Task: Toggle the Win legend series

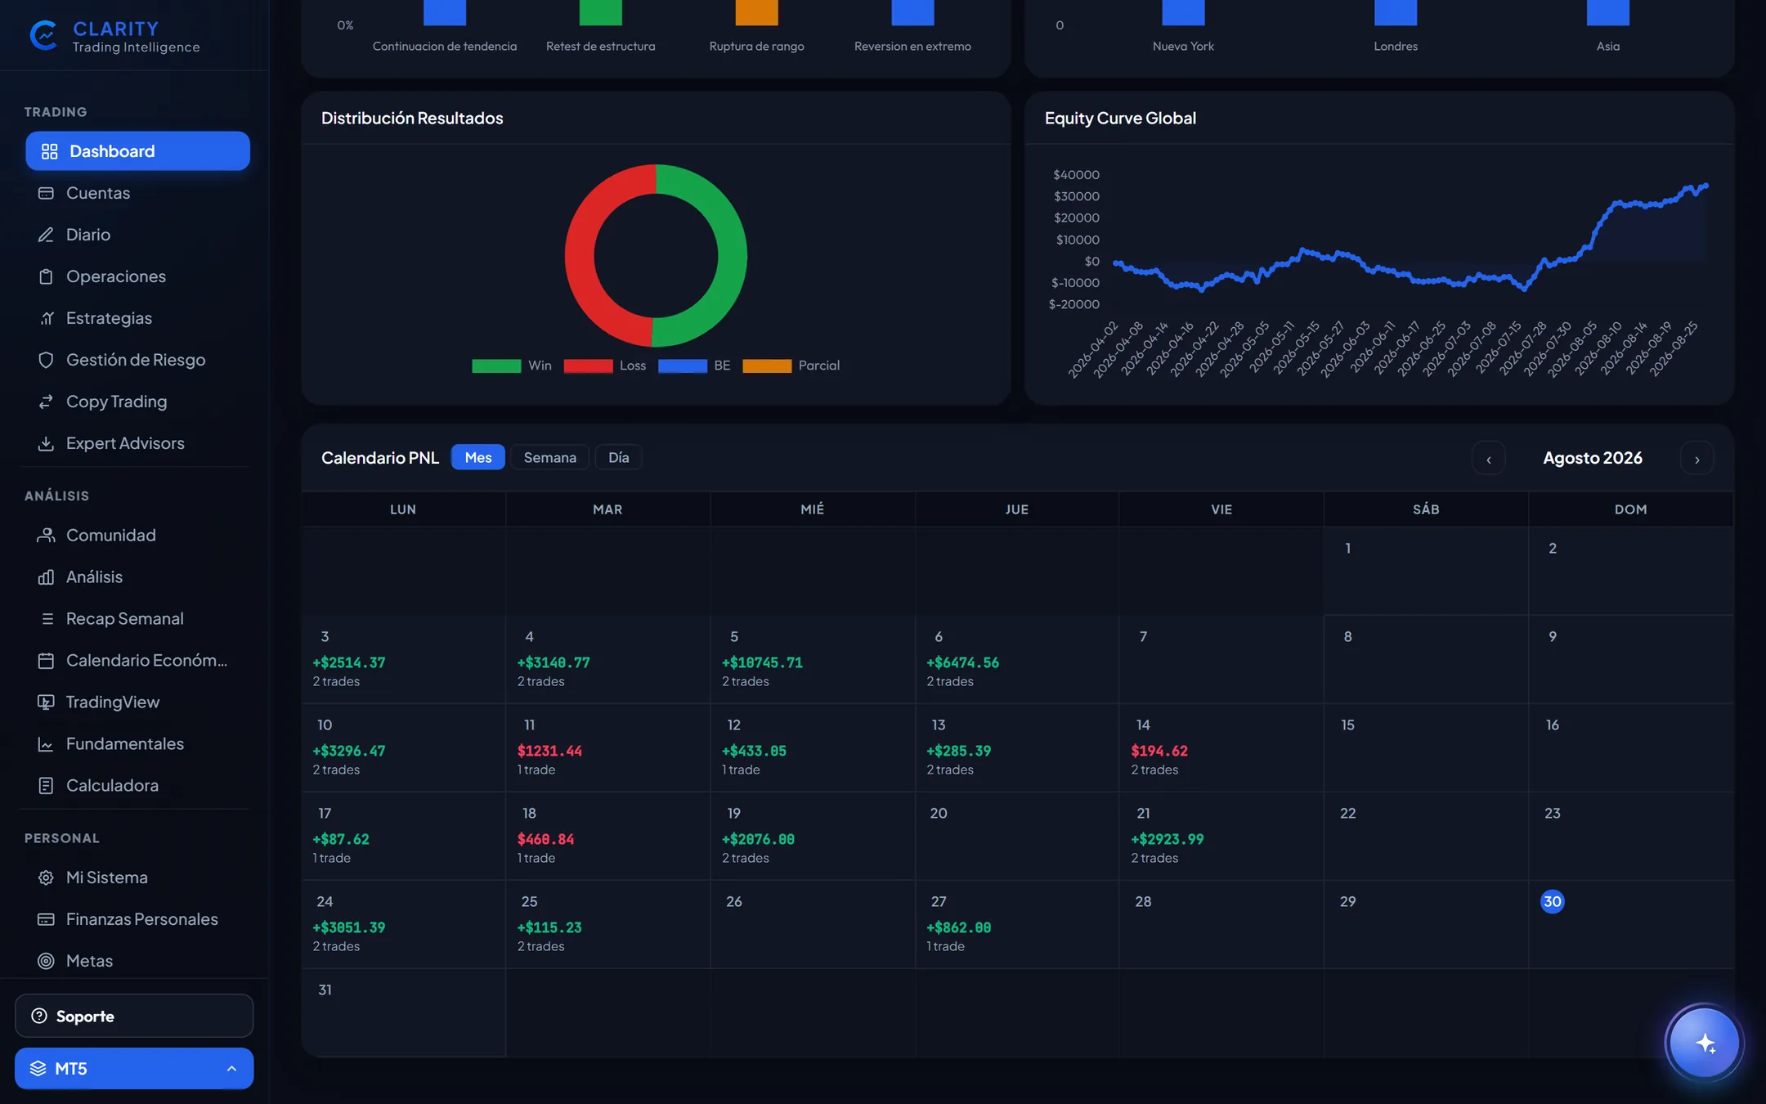Action: pos(512,366)
